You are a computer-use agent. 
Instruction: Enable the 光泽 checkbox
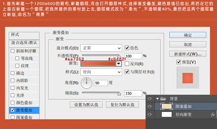tap(13, 95)
